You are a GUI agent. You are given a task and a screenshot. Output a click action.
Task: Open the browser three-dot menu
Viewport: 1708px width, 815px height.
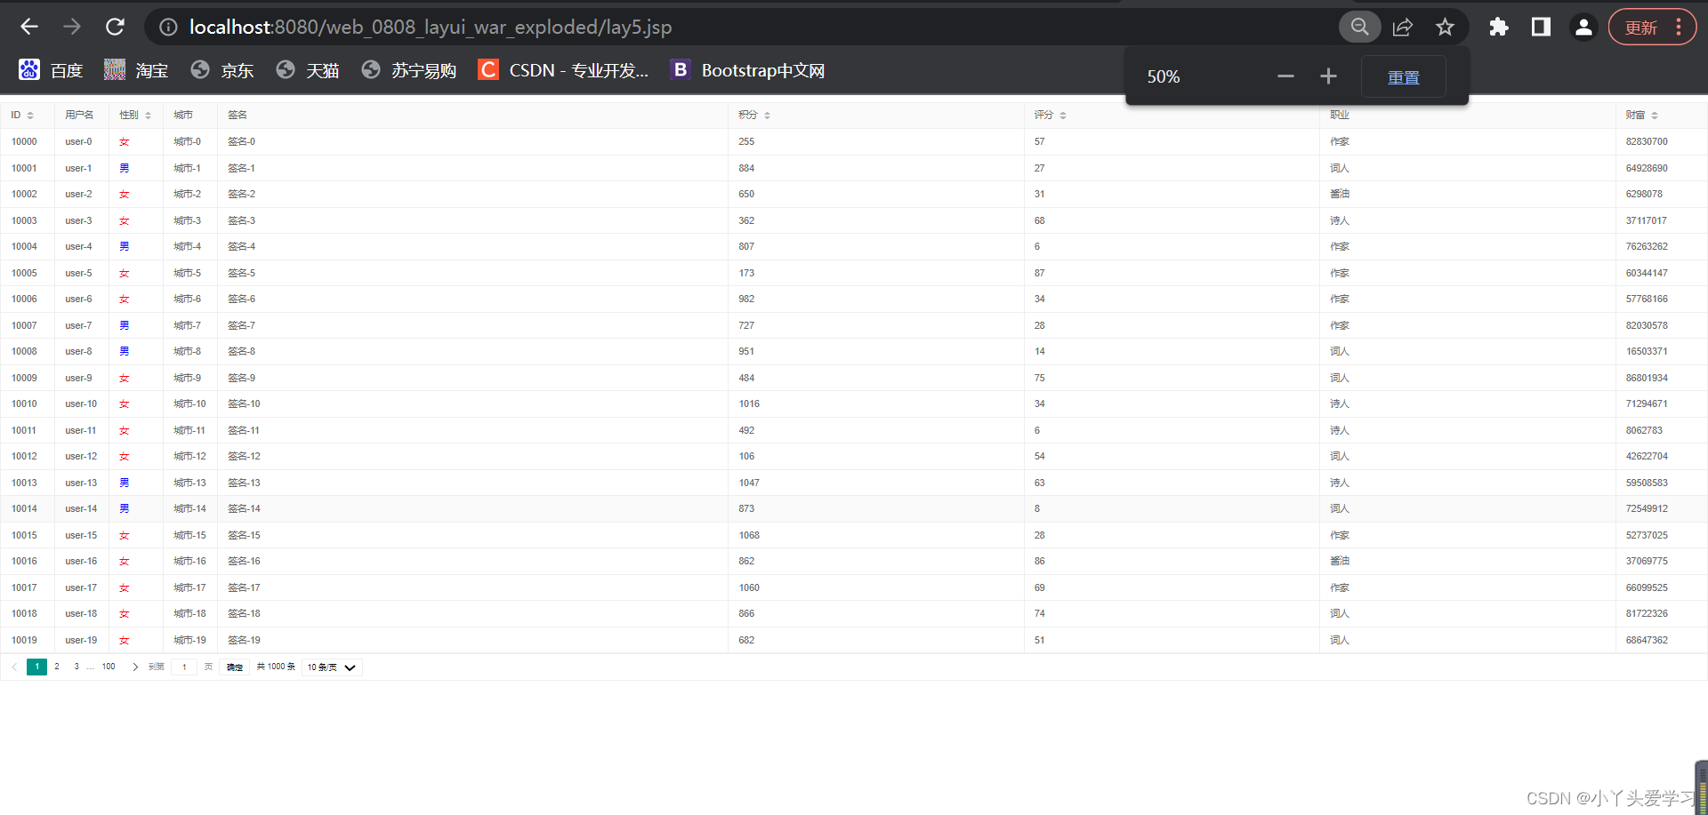1679,27
